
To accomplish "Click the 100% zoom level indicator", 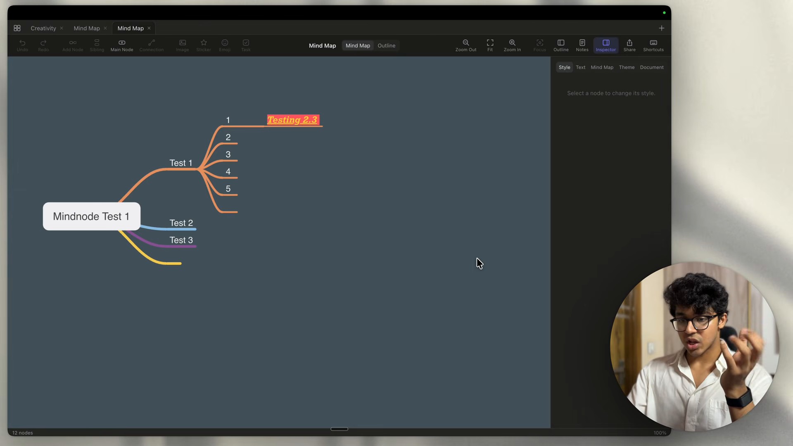I will coord(660,433).
